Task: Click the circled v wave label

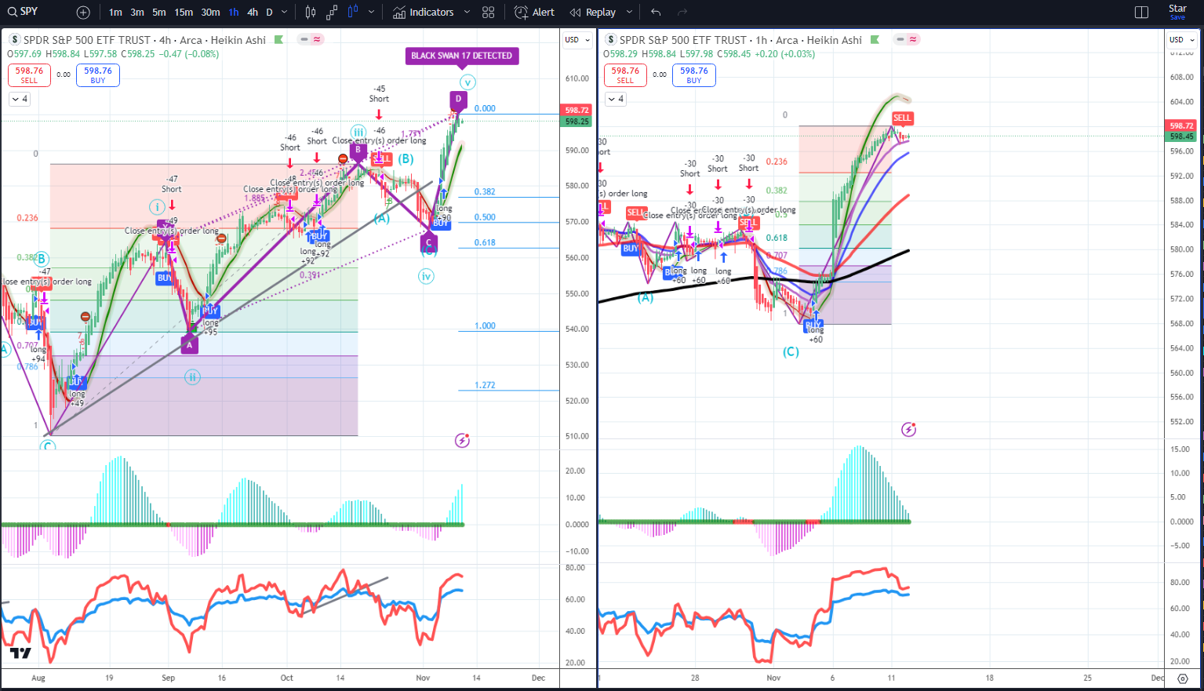Action: tap(467, 82)
